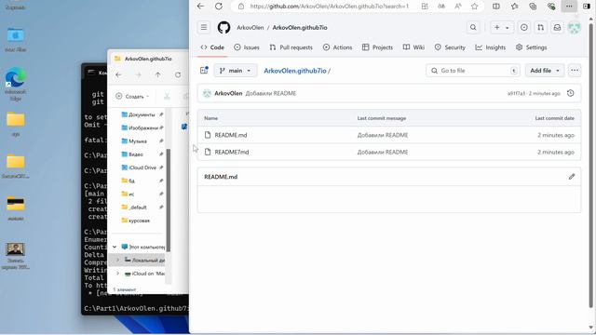This screenshot has width=596, height=335.
Task: Open notifications inbox icon
Action: point(557,27)
